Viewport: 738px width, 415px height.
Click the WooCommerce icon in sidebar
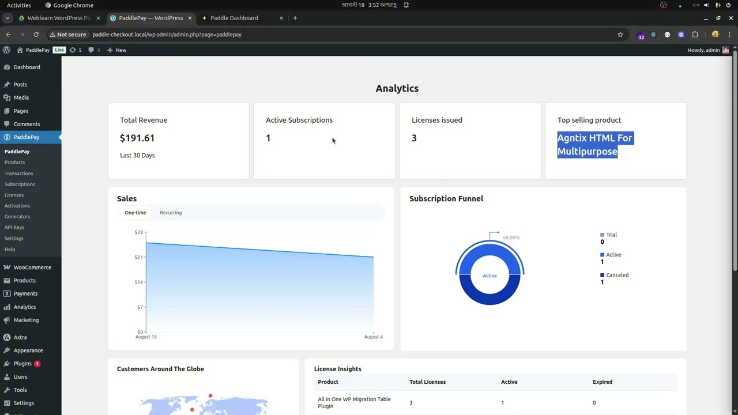click(7, 267)
